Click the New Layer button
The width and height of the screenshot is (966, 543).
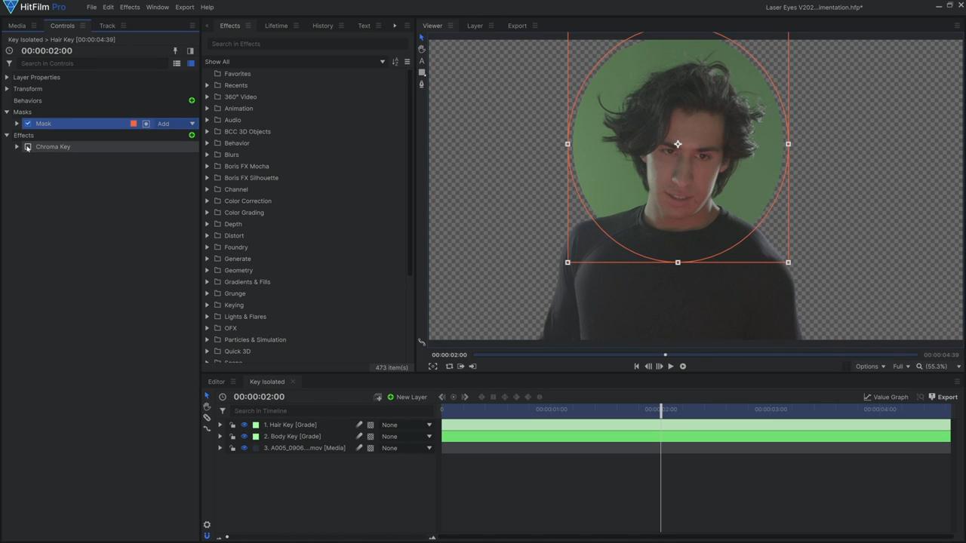point(407,397)
